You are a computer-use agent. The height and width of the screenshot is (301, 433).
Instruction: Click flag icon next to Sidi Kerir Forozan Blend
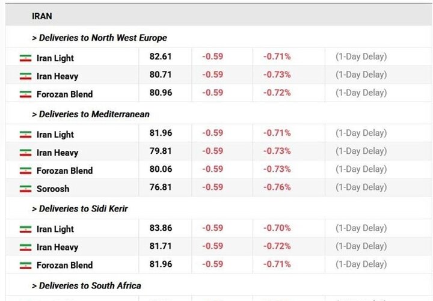coord(25,265)
